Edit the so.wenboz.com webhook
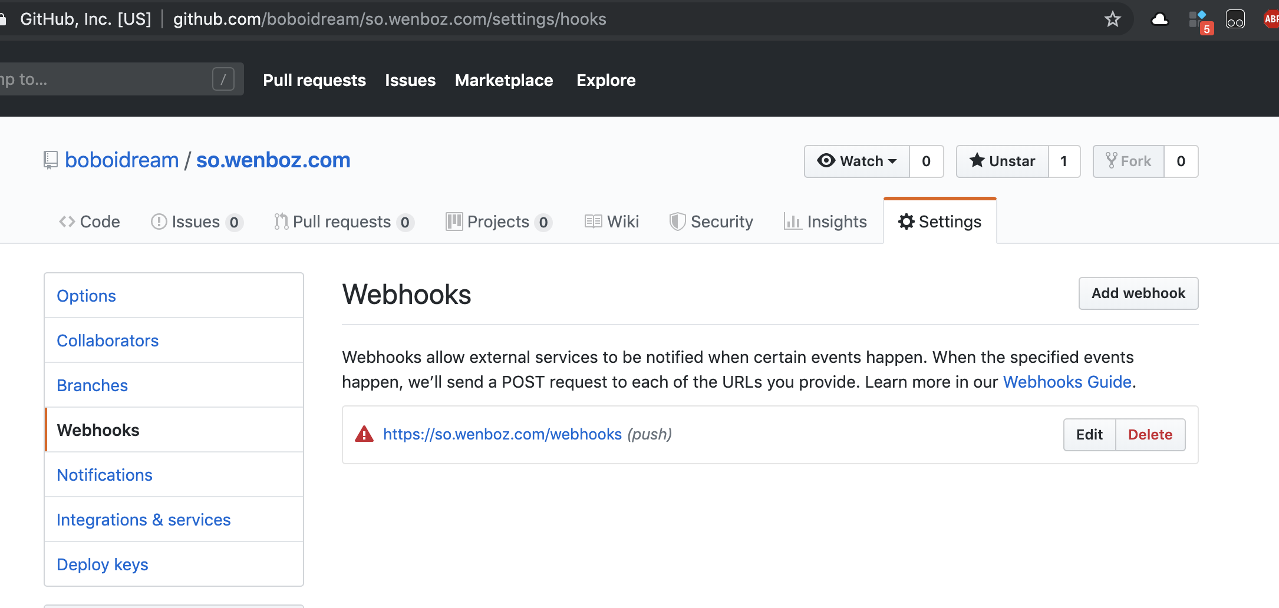The image size is (1279, 608). point(1089,435)
